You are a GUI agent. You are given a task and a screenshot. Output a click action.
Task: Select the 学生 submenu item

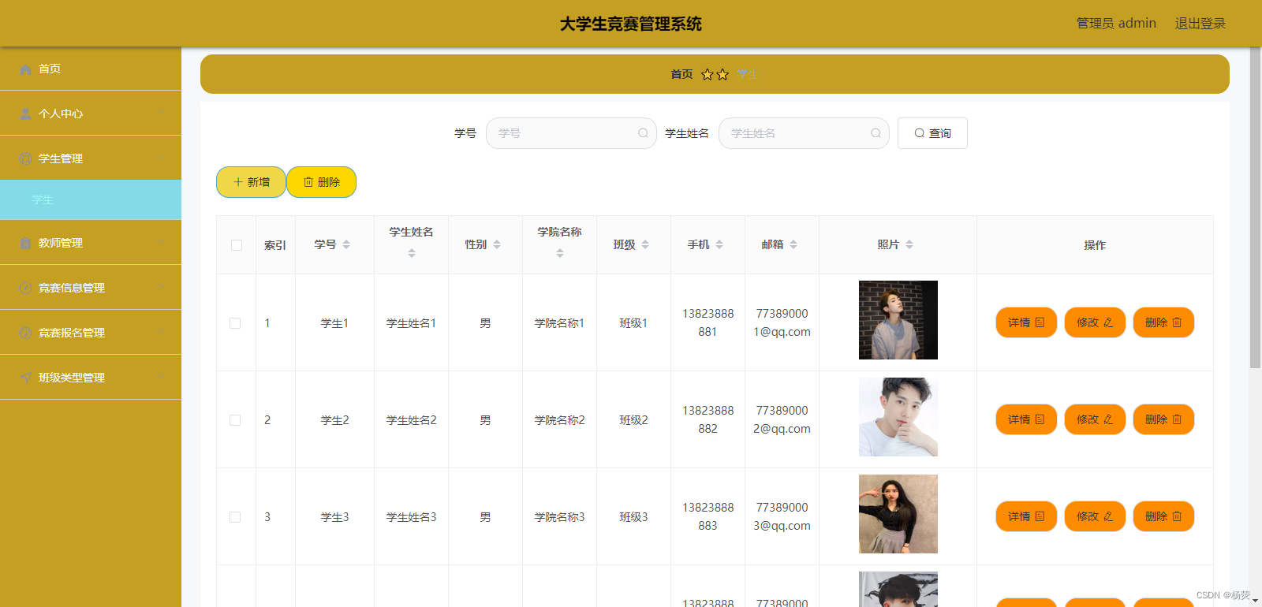click(x=91, y=199)
